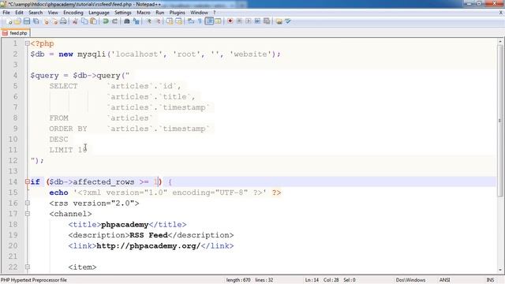Open the Macro menu
Viewport: 505px width, 284px height.
coord(144,13)
